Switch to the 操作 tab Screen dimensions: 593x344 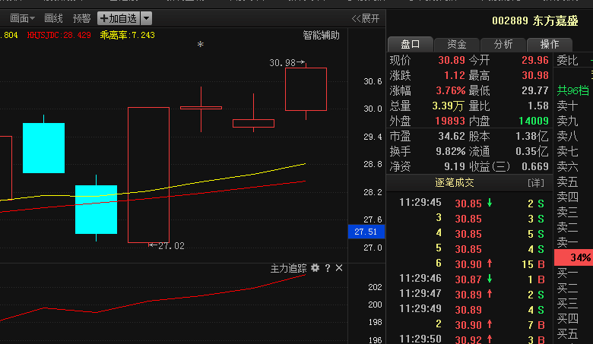coord(550,44)
